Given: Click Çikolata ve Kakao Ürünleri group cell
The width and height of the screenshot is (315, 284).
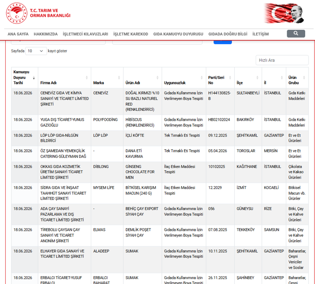Looking at the screenshot, I should (297, 172).
